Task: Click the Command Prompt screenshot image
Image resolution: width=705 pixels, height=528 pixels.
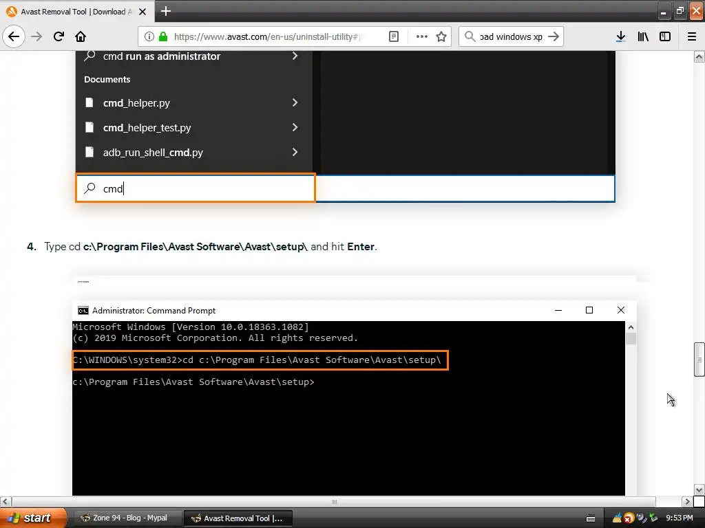Action: (x=355, y=398)
